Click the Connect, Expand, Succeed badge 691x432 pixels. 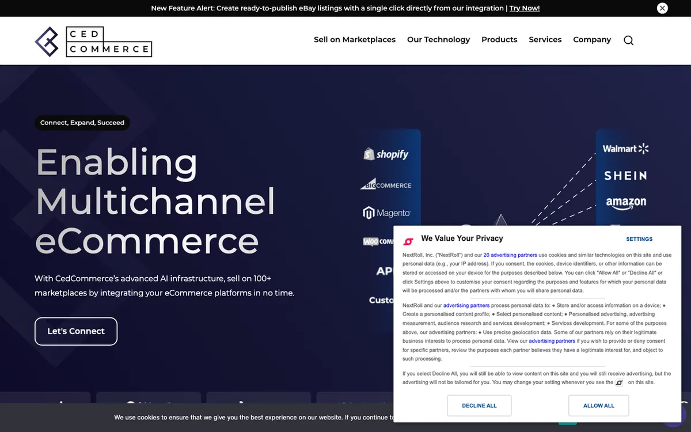(x=82, y=123)
